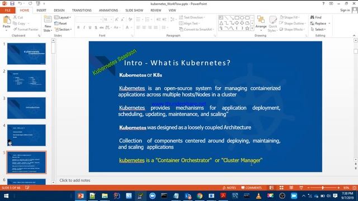Screen dimensions: 358x201
Task: Open the Layout dropdown
Action: click(x=63, y=17)
